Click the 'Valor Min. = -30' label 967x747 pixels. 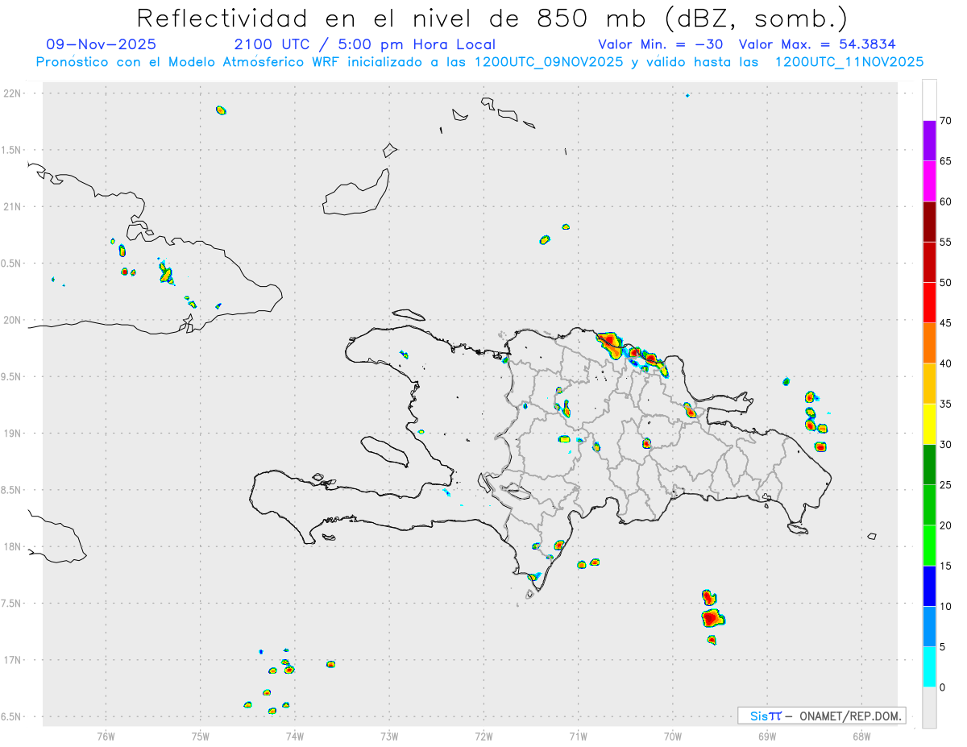pyautogui.click(x=662, y=45)
